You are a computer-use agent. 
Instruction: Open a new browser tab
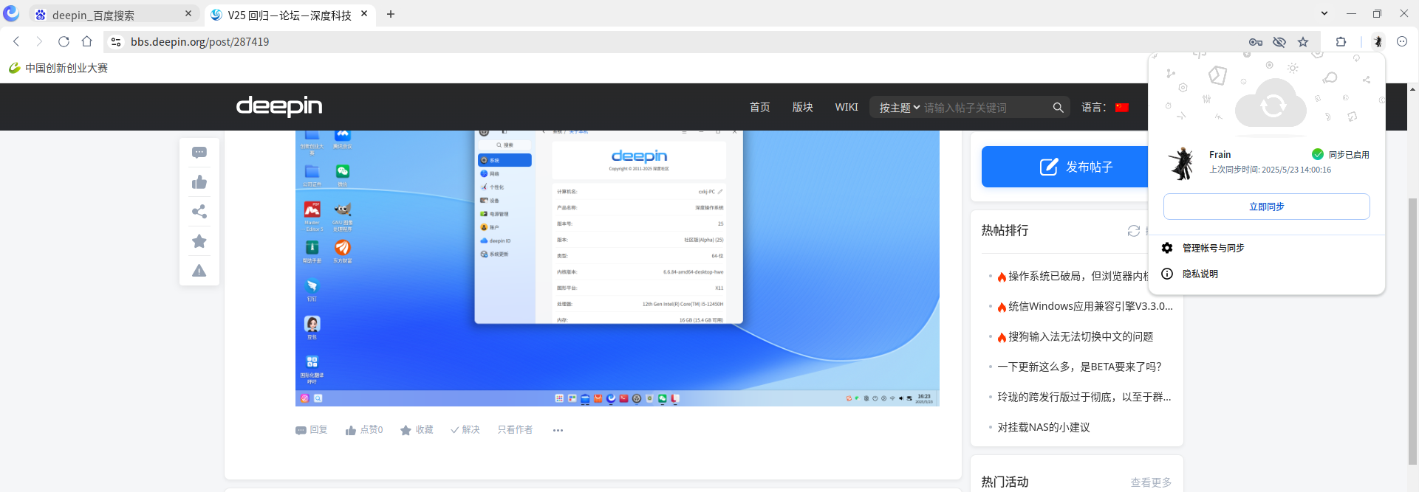tap(391, 14)
